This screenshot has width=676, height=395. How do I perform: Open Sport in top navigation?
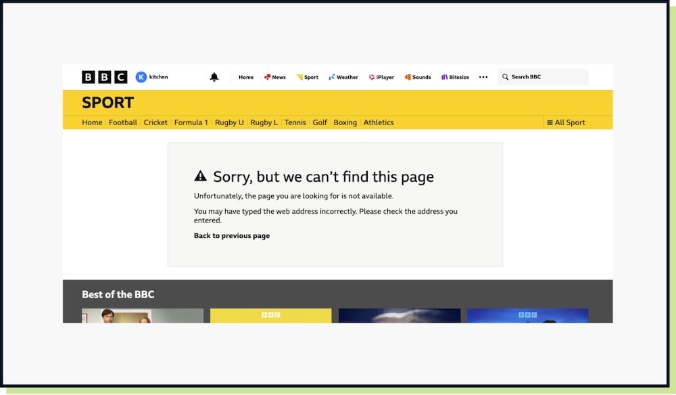pyautogui.click(x=311, y=77)
